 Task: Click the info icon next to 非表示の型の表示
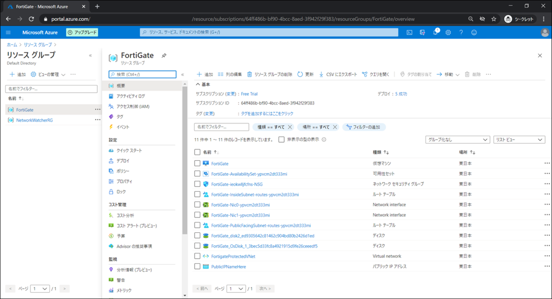coord(324,140)
